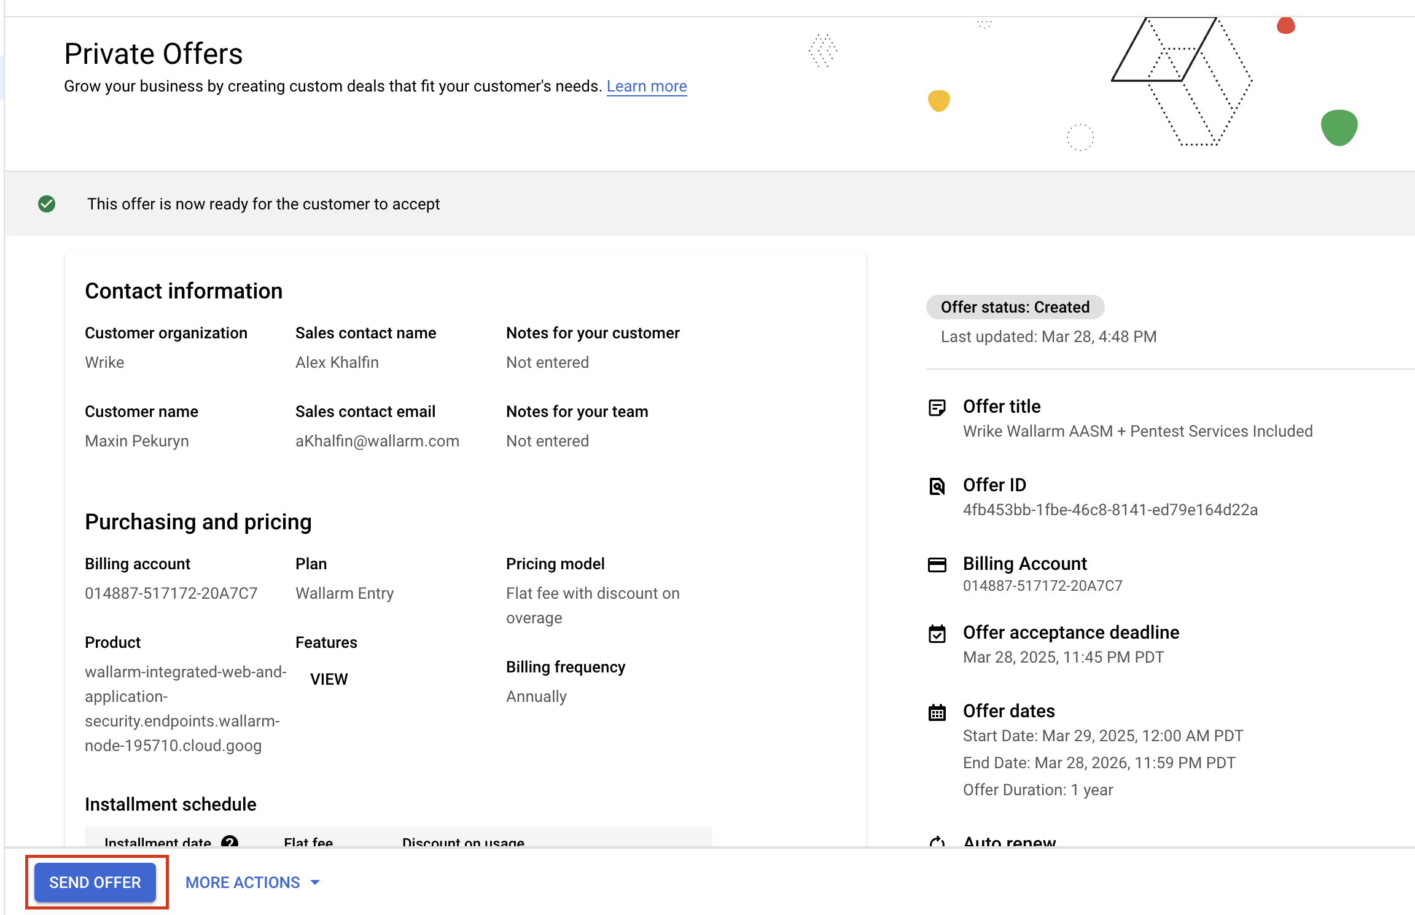The height and width of the screenshot is (915, 1415).
Task: Click the Offer ID search document icon
Action: click(937, 486)
